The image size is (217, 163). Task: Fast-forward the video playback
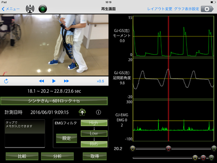tap(66, 81)
